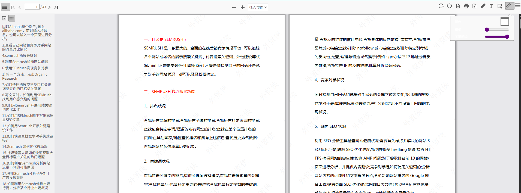Click the heading 一、什么是 SEMRUSH？
Image resolution: width=521 pixels, height=193 pixels.
165,39
